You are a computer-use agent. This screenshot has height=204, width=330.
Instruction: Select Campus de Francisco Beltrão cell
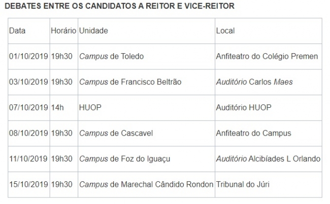[x=146, y=82]
